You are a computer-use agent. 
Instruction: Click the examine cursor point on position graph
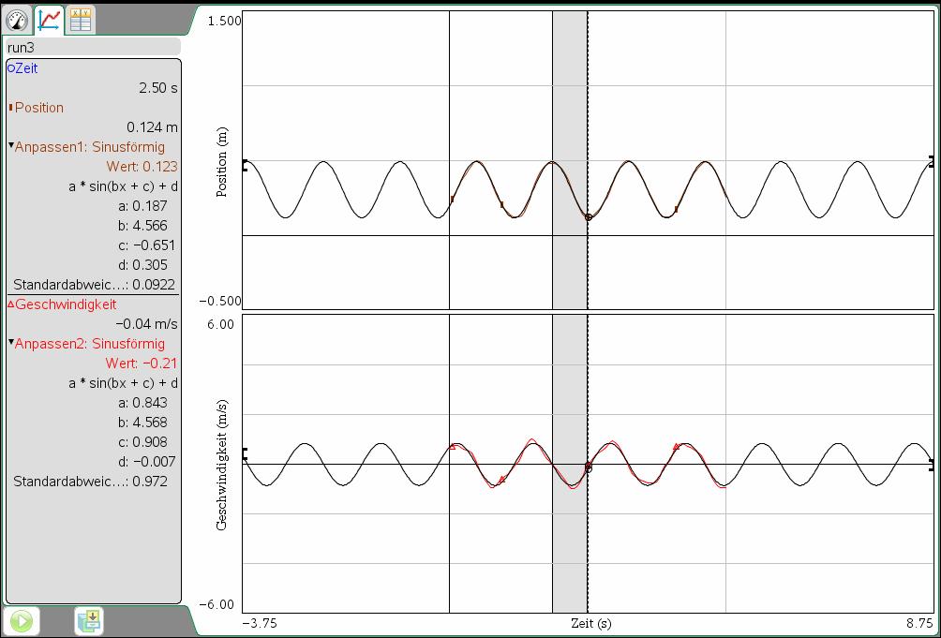point(588,216)
